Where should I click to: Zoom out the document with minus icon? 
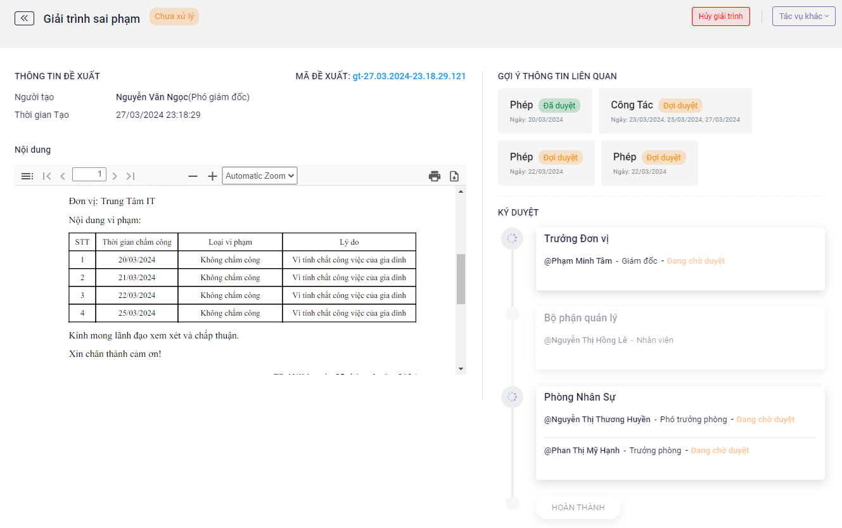pyautogui.click(x=193, y=176)
